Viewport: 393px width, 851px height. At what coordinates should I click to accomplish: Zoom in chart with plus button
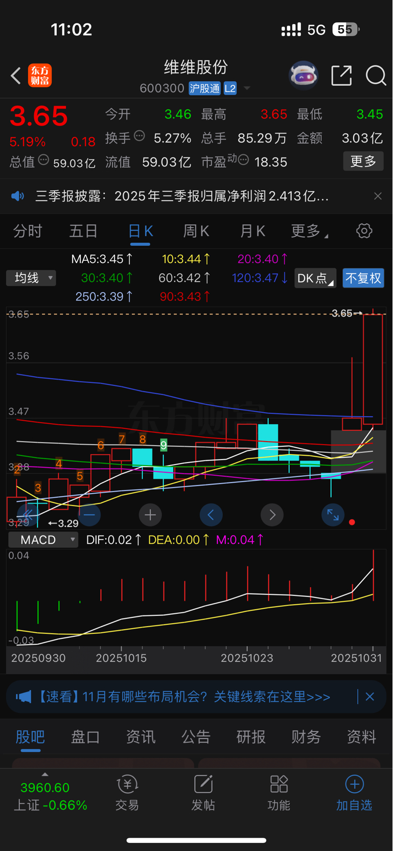[x=150, y=515]
